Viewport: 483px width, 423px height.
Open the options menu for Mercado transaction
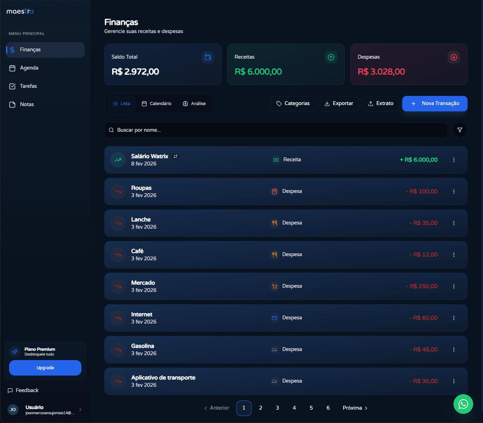454,286
